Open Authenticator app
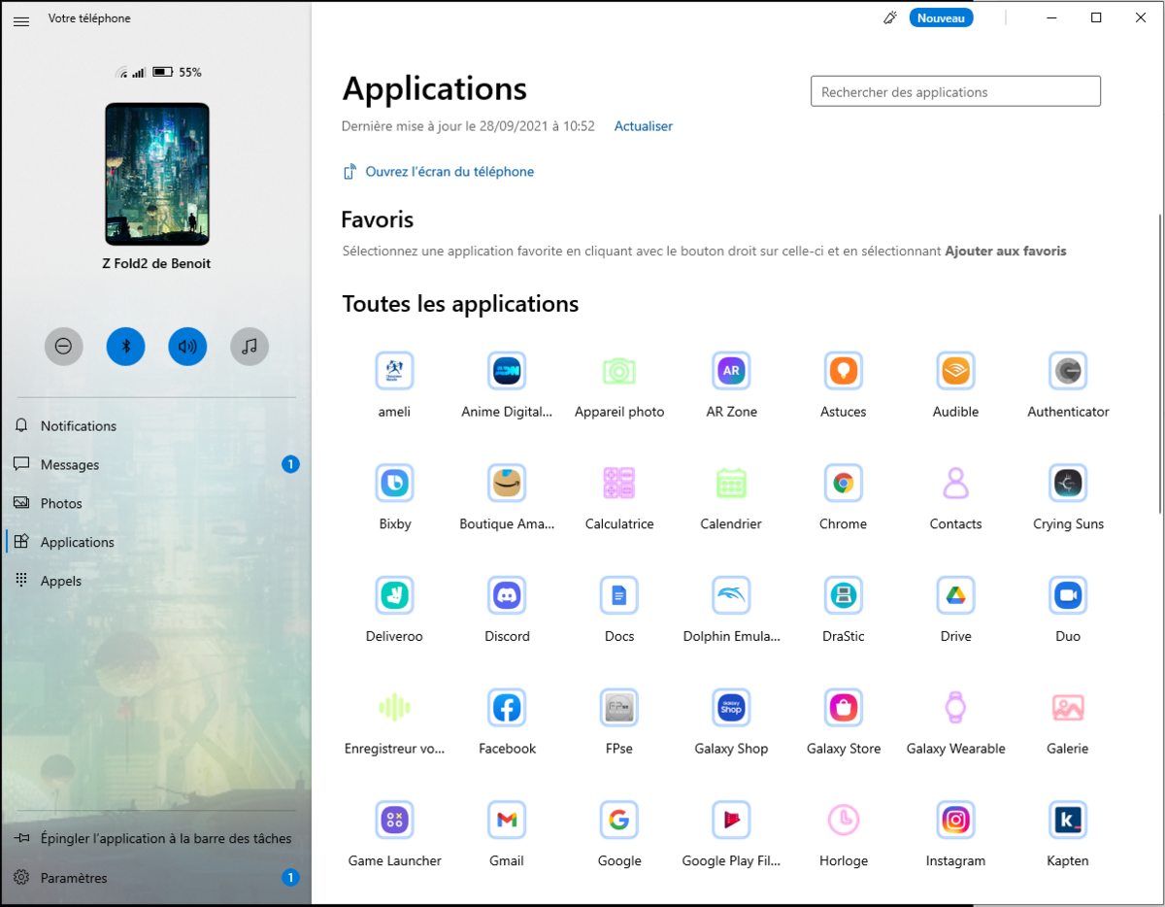This screenshot has width=1165, height=907. point(1068,371)
